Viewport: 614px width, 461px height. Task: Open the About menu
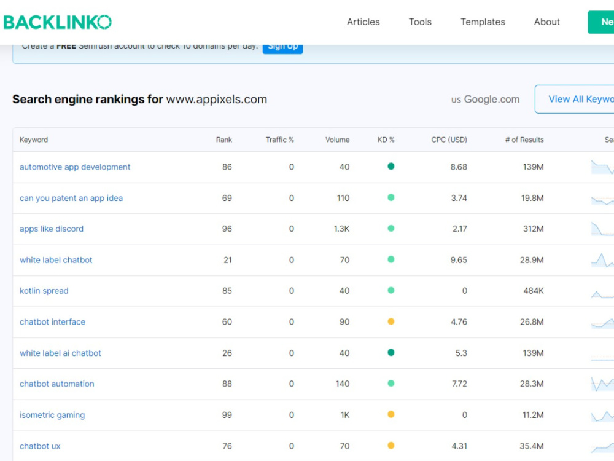coord(546,22)
